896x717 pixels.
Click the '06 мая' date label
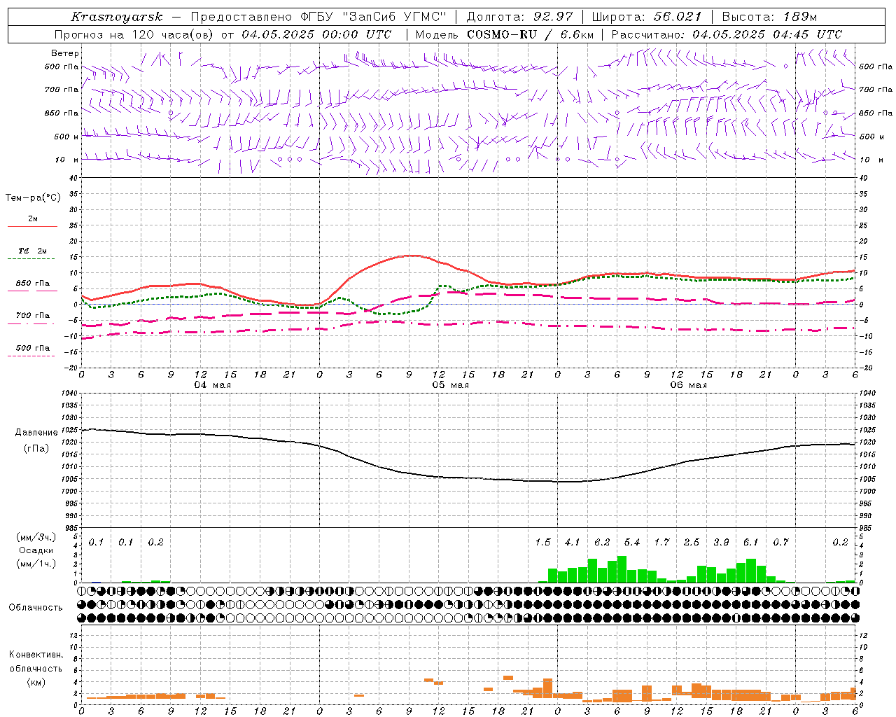[688, 385]
